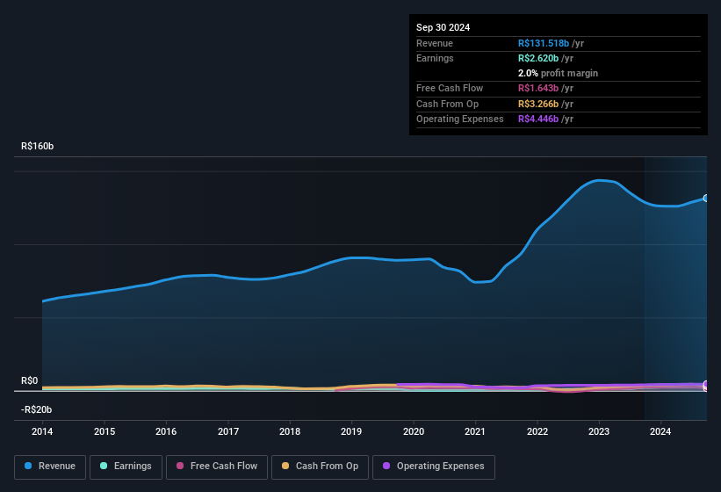Click the R$2.620b earnings value in tooltip
Viewport: 721px width, 492px height.
pyautogui.click(x=538, y=58)
